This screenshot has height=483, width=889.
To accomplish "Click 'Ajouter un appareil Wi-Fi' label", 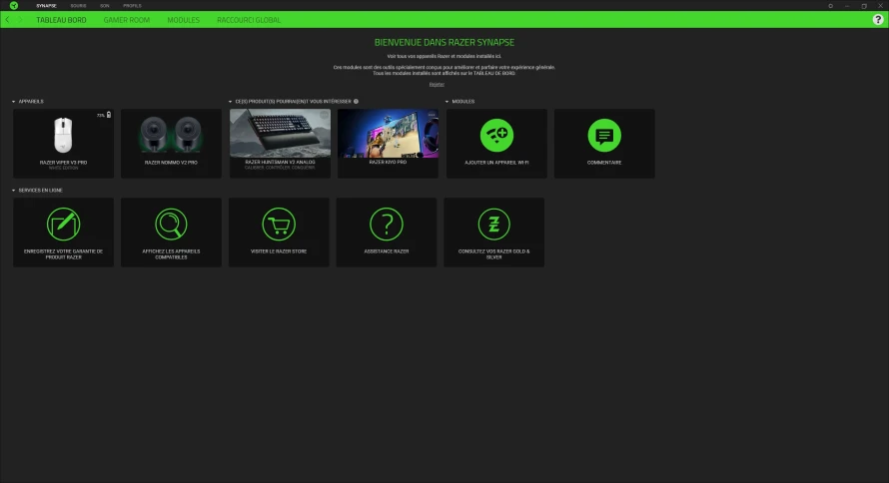I will tap(496, 163).
